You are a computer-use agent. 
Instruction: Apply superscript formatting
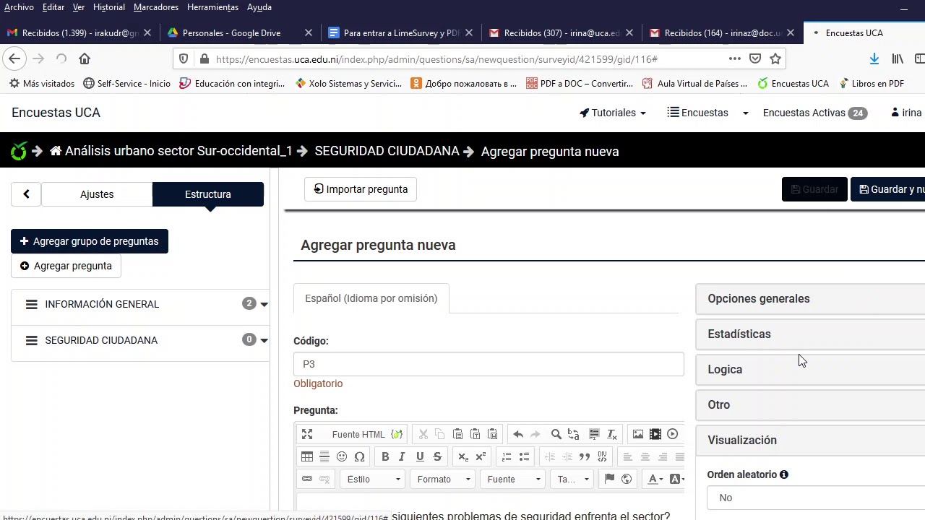coord(481,456)
